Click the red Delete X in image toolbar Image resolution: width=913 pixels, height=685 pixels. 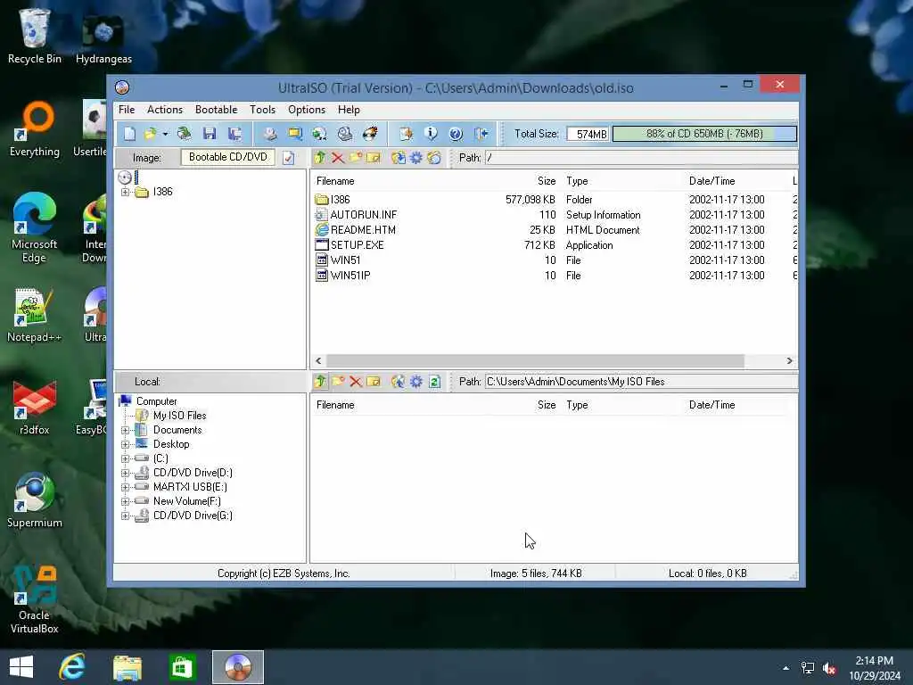click(x=338, y=158)
